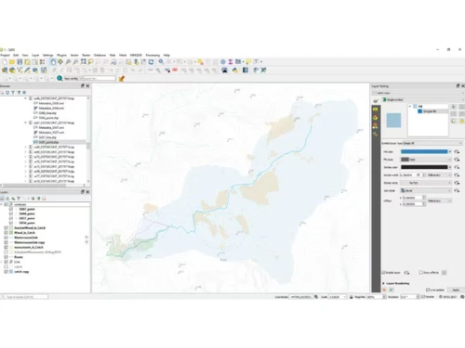Enable the unchecked catch layer
The width and height of the screenshot is (465, 348).
[x=6, y=266]
